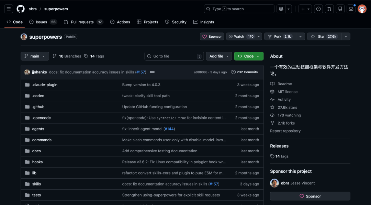
Task: Expand the Watch options dropdown arrow
Action: coord(259,37)
